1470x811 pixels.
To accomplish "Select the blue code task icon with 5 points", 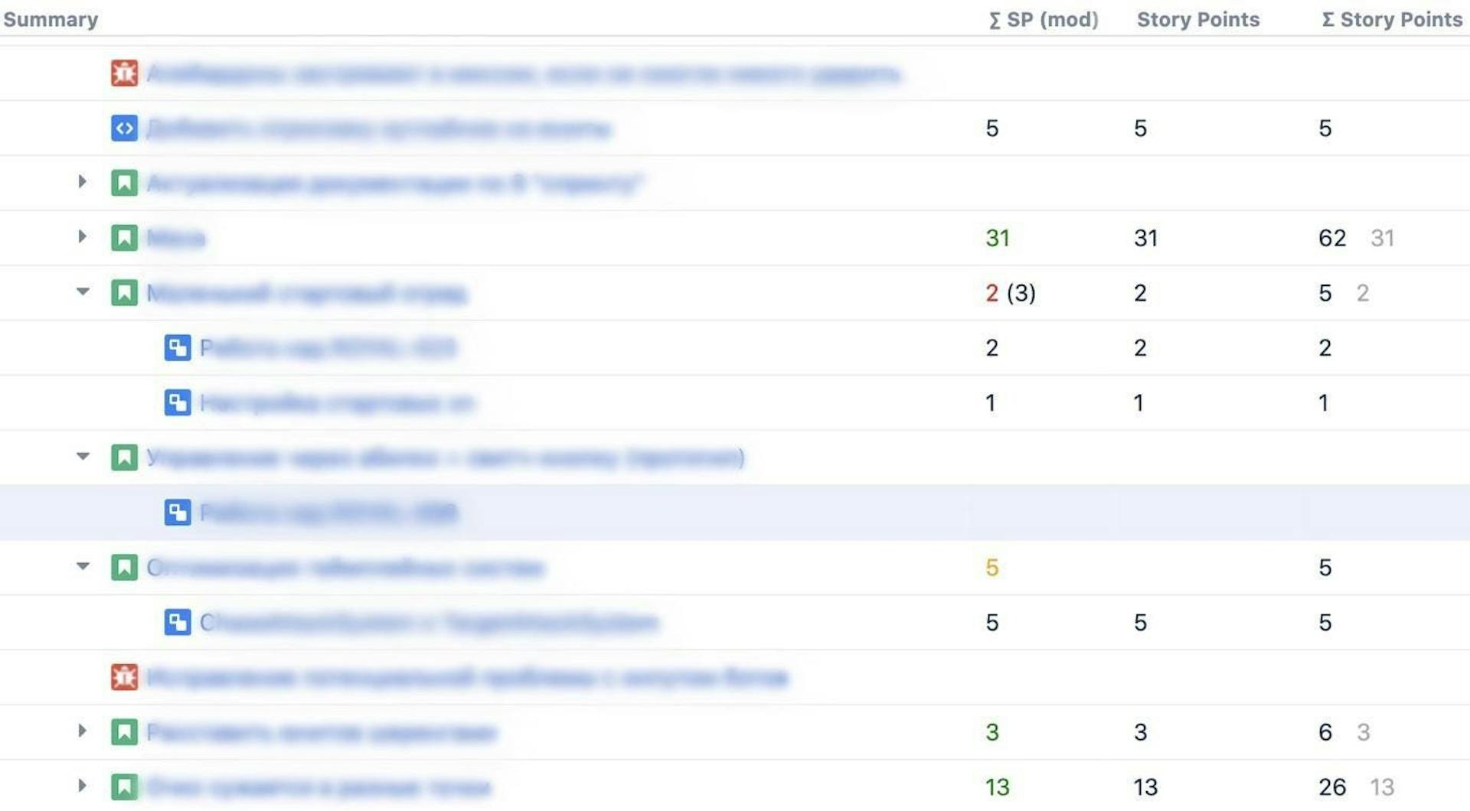I will tap(123, 128).
